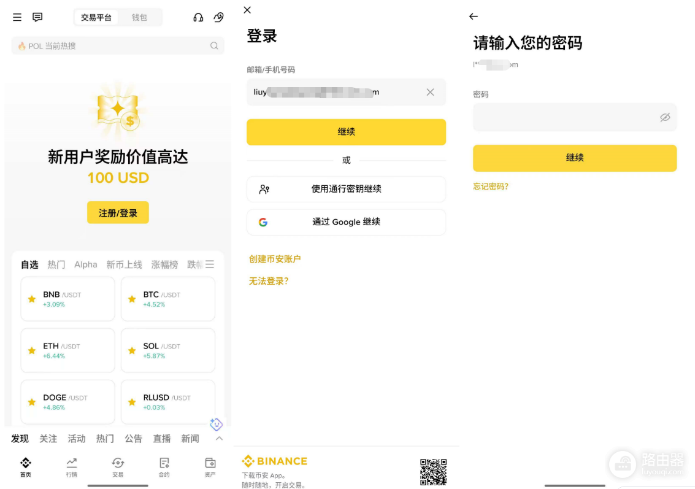Tap the passkey person icon

pos(264,190)
